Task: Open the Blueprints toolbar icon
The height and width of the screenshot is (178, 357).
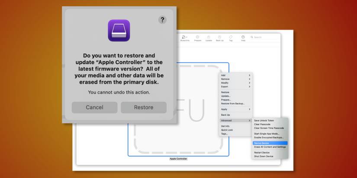Action: point(185,38)
